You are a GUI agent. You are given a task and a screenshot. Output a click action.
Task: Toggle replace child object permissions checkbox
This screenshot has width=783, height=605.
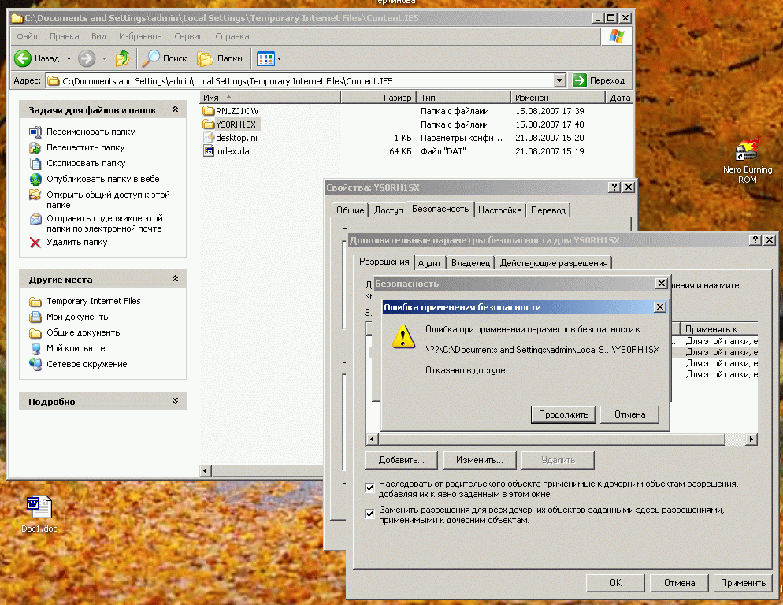369,514
